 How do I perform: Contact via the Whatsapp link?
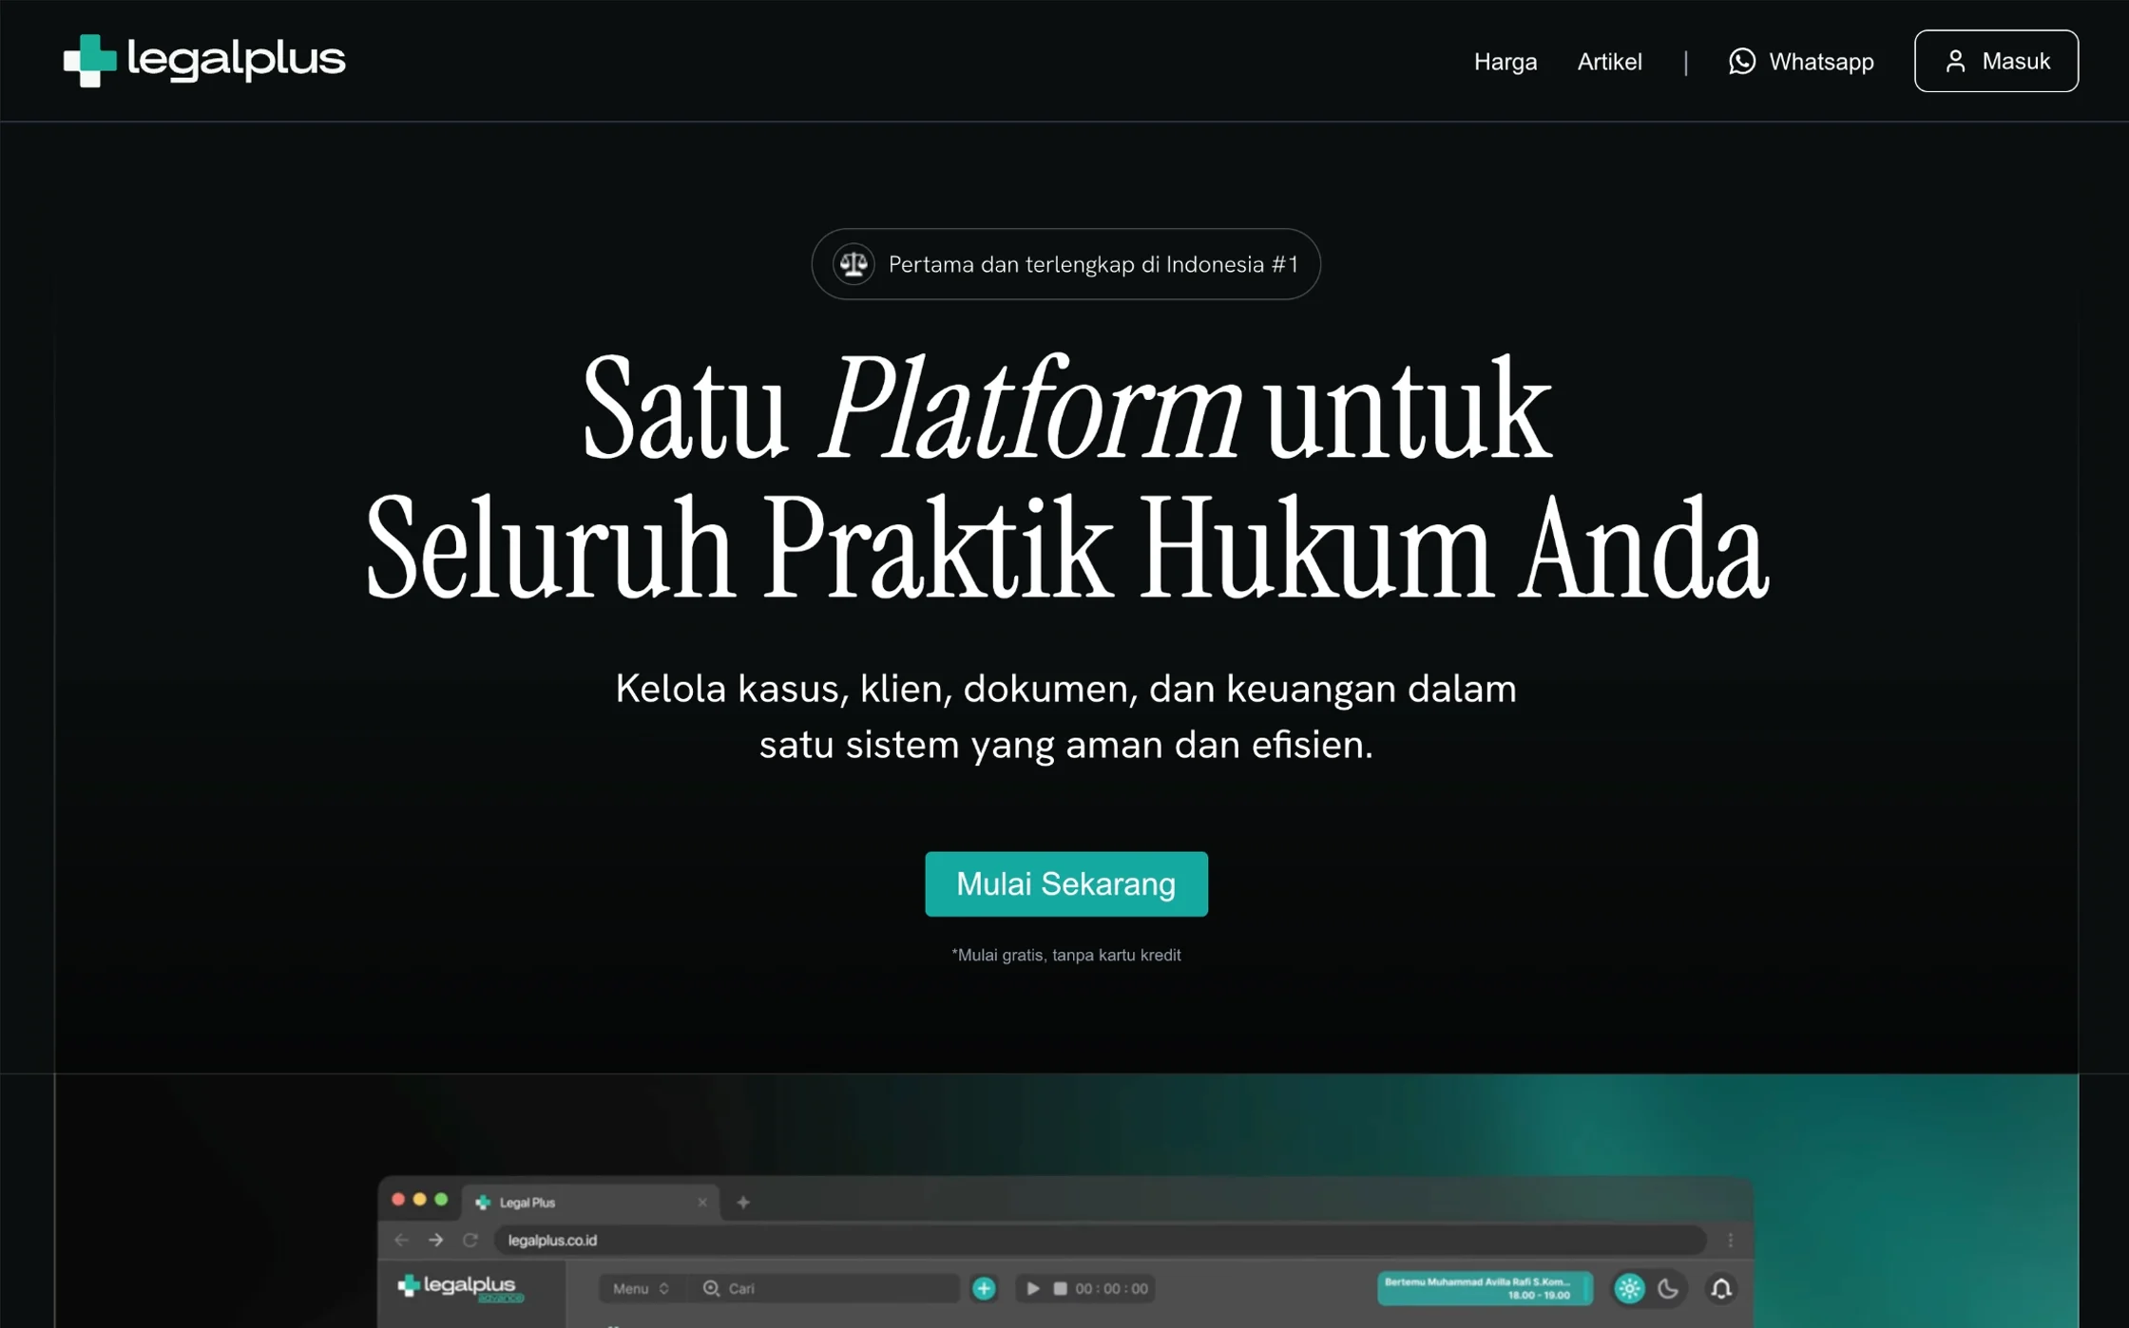(x=1801, y=62)
